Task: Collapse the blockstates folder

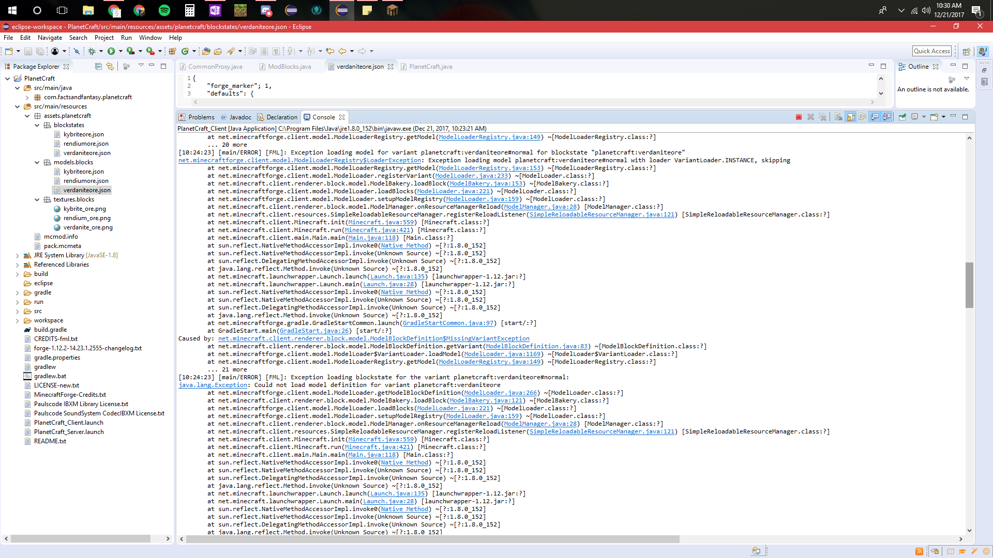Action: pyautogui.click(x=37, y=125)
